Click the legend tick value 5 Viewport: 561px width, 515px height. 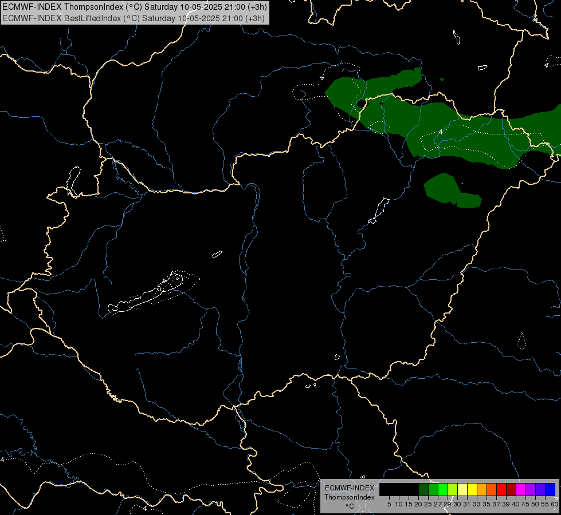tap(389, 504)
